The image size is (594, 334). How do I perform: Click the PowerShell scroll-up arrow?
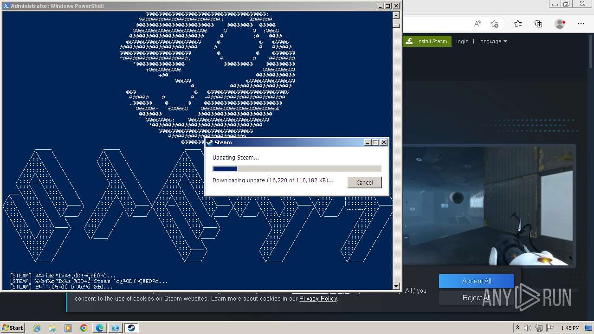396,14
